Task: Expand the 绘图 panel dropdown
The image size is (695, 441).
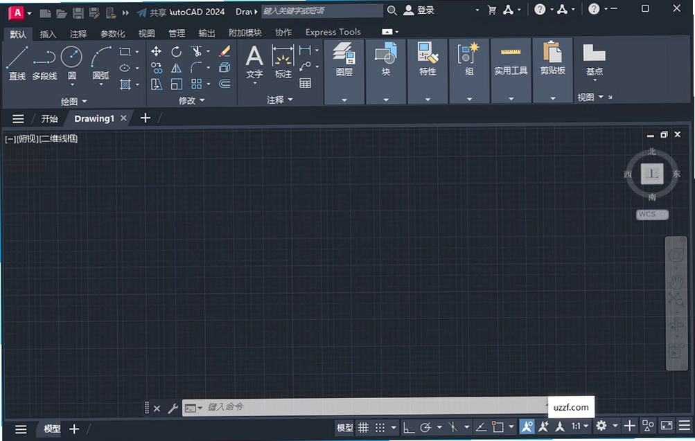Action: coord(73,101)
